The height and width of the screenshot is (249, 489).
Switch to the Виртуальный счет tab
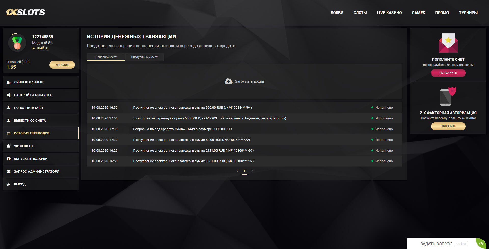144,57
